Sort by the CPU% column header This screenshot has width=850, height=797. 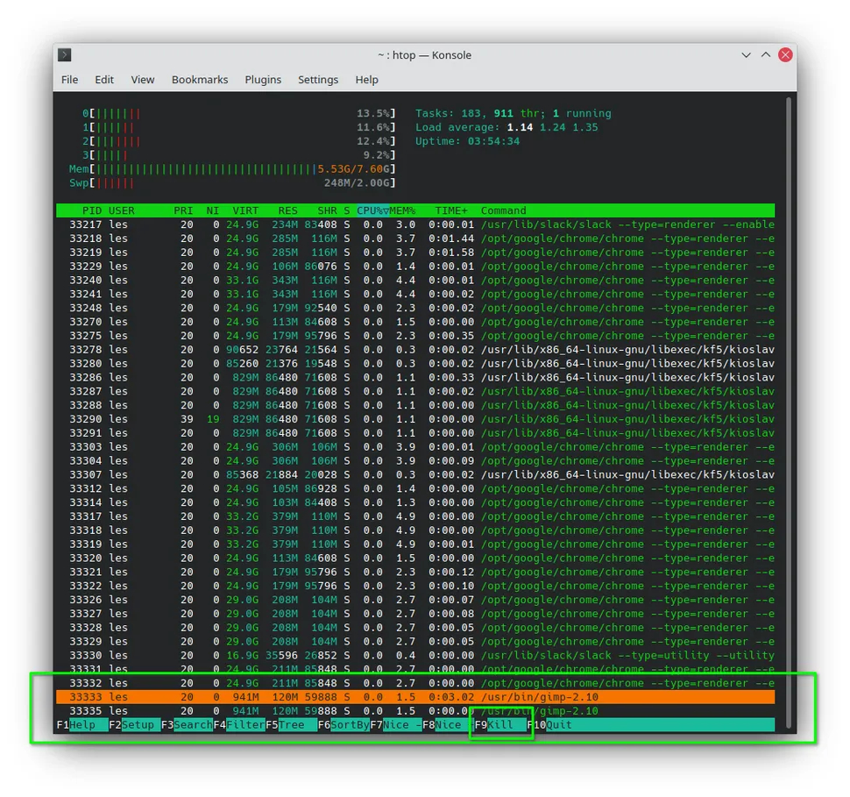click(x=369, y=210)
